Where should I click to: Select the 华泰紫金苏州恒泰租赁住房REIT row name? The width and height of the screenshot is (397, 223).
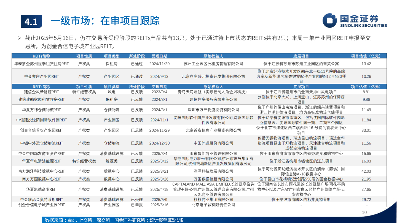(x=42, y=64)
